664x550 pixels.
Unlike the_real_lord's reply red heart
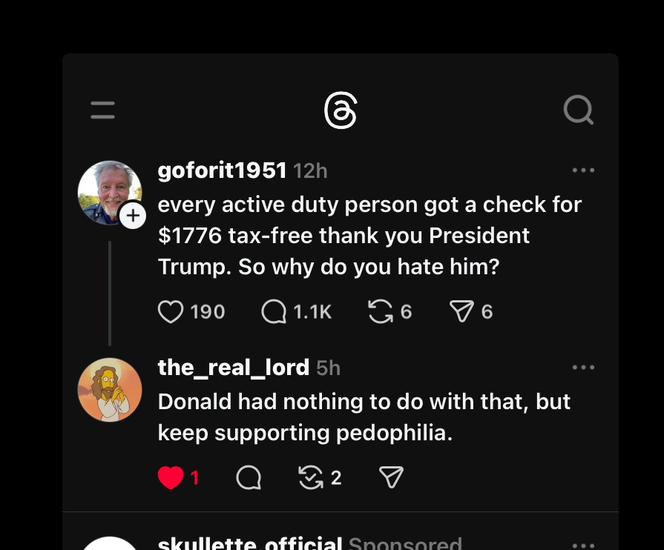(171, 478)
